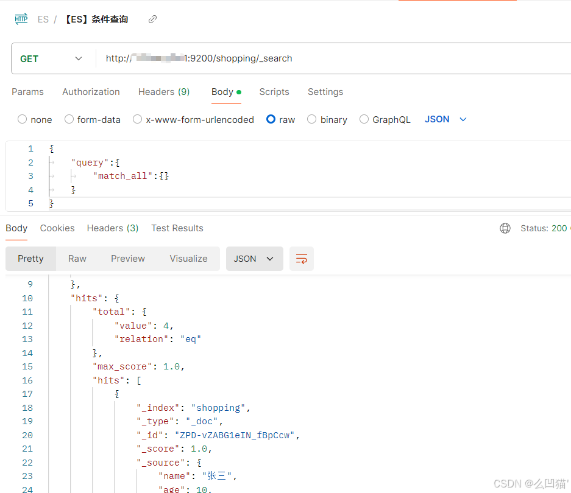Open the GET method dropdown
The image size is (571, 493).
tap(52, 58)
